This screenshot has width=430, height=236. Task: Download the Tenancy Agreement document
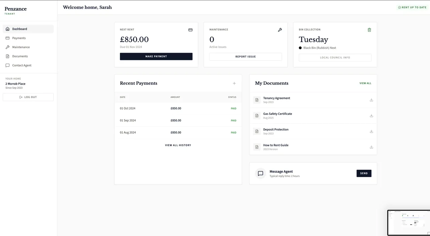(371, 100)
